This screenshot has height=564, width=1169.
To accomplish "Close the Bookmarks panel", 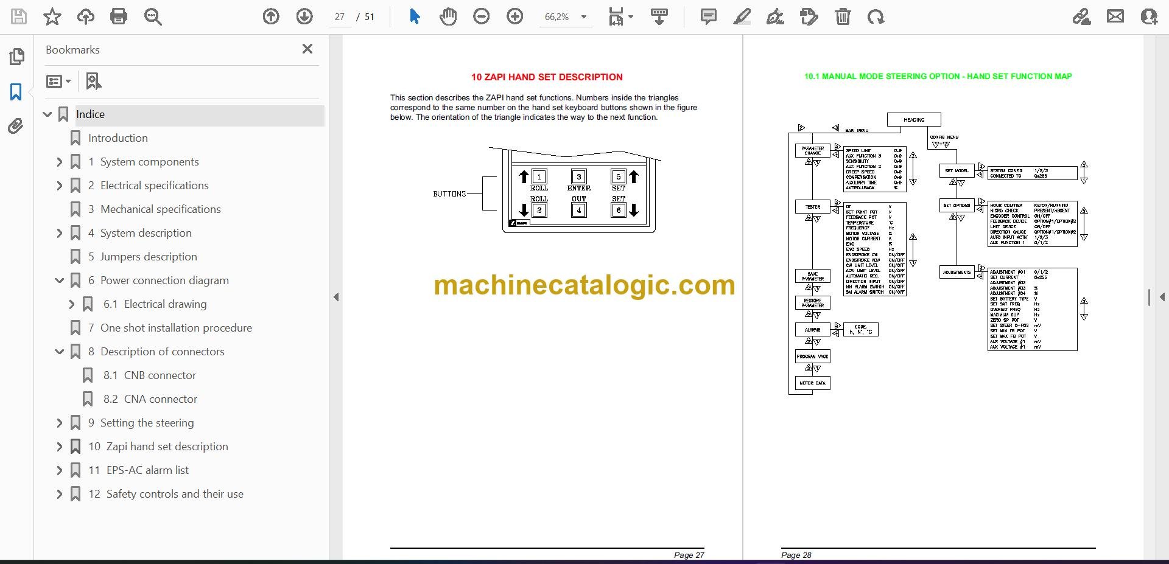I will 307,49.
